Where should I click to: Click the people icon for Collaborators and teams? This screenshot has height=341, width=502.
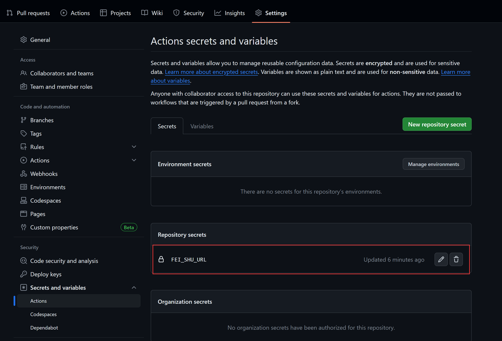(24, 73)
